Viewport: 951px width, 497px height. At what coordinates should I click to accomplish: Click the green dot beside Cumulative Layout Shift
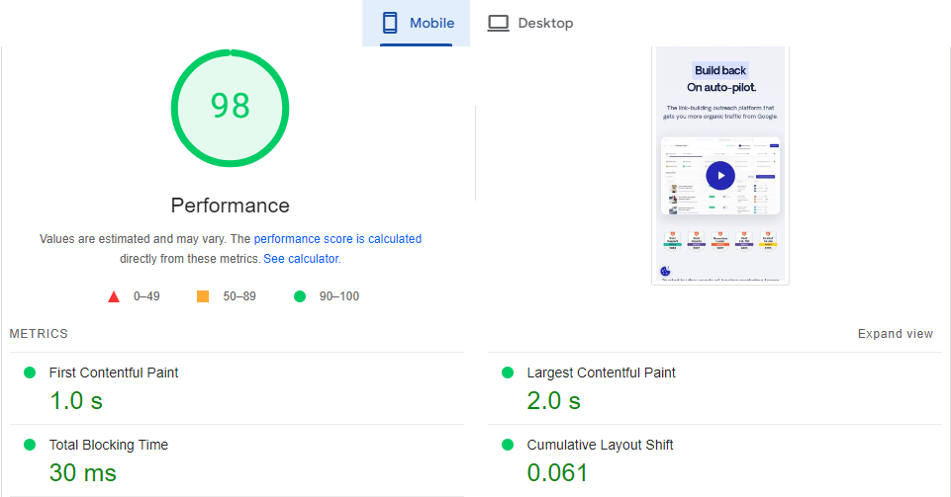[x=508, y=445]
